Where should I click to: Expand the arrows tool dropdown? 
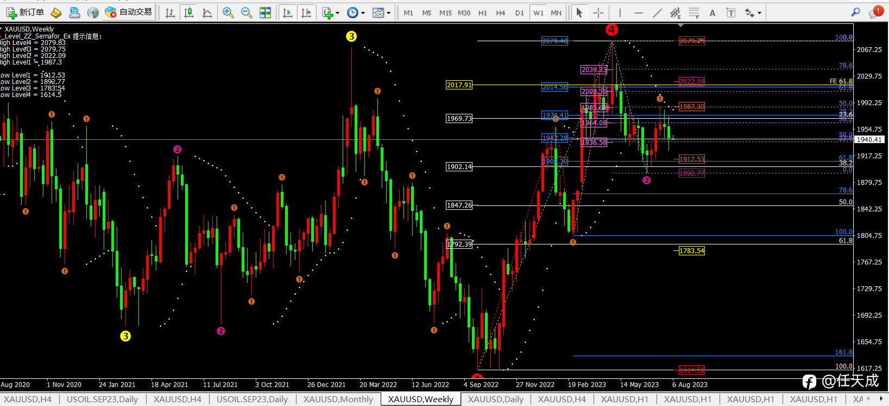(759, 13)
